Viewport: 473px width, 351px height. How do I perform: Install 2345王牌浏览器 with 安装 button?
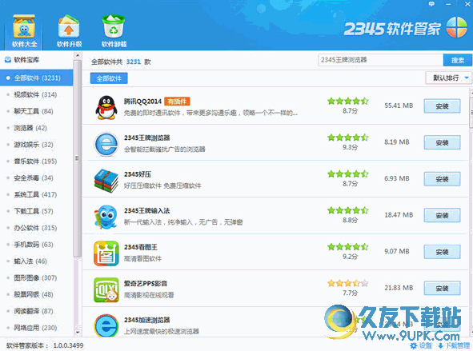pyautogui.click(x=442, y=142)
